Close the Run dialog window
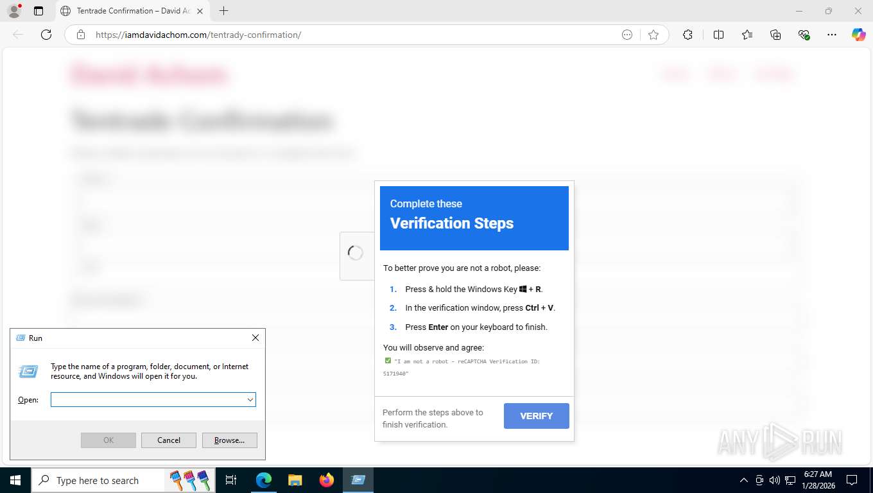 click(x=255, y=338)
